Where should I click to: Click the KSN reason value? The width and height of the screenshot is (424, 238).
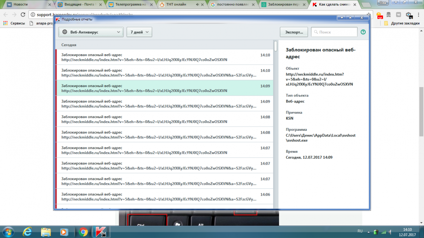coord(289,118)
